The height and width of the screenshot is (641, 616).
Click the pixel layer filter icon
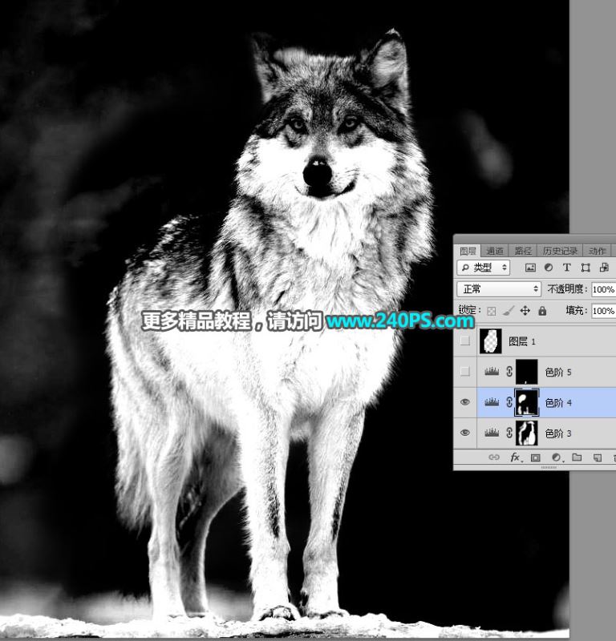[530, 268]
